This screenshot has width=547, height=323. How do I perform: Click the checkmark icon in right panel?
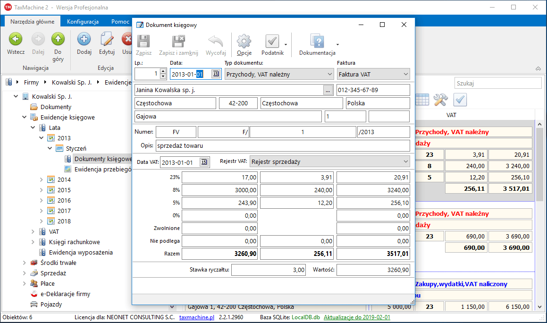point(460,100)
